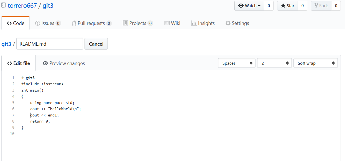345x161 pixels.
Task: Click the Issues exclamation icon
Action: pos(37,23)
